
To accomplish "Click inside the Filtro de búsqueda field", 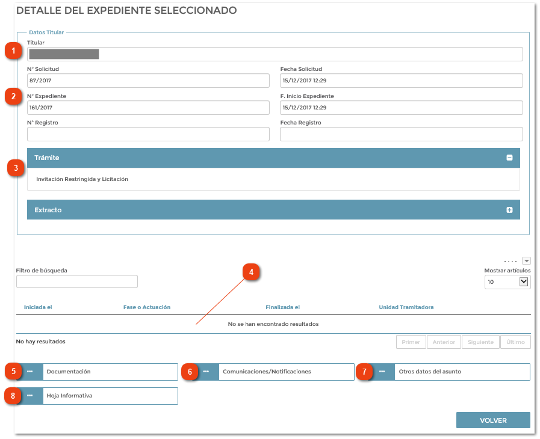I will pyautogui.click(x=76, y=281).
